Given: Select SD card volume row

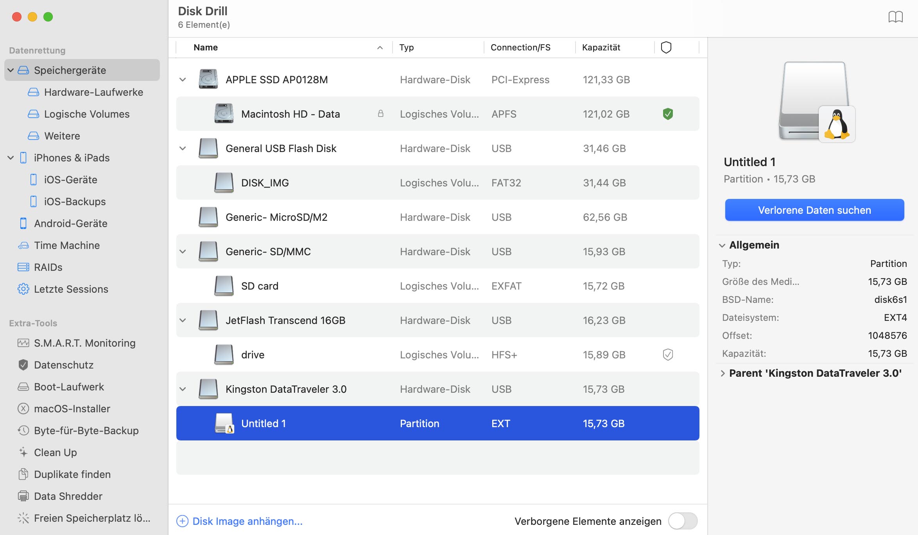Looking at the screenshot, I should point(437,286).
